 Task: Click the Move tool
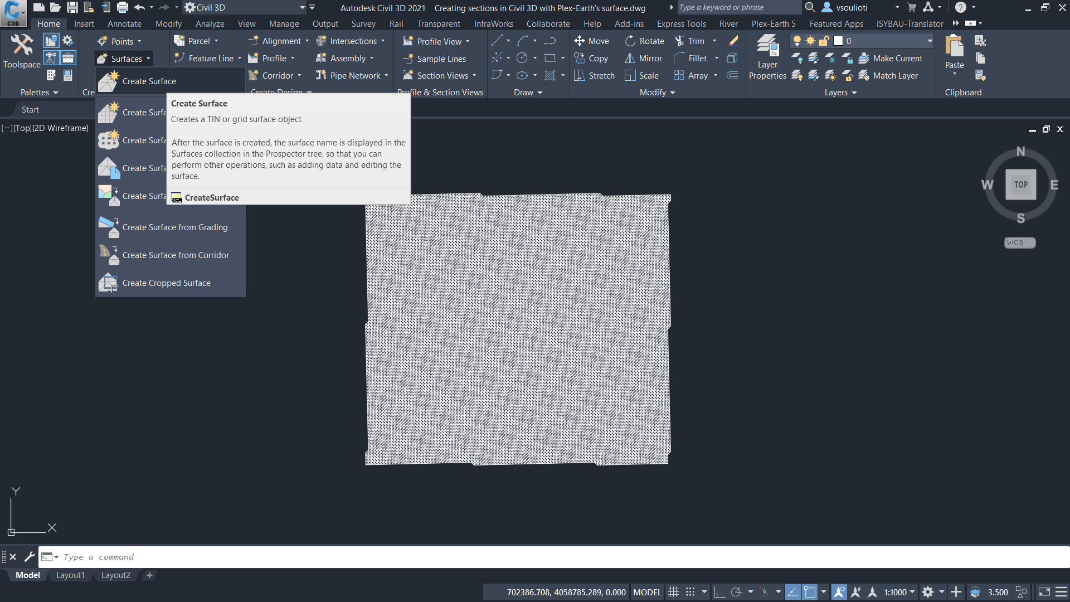592,41
